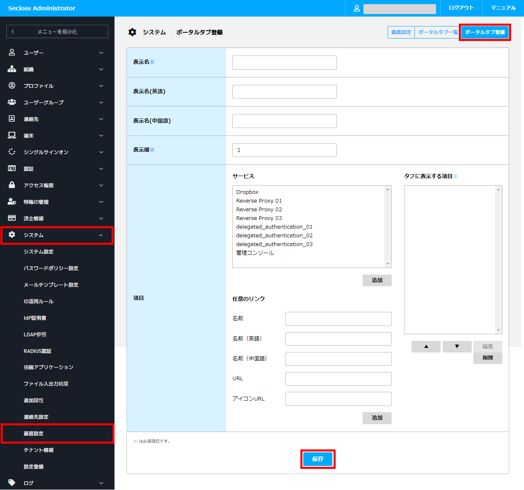Click ログアウト in header
Viewport: 524px width, 490px height.
461,8
